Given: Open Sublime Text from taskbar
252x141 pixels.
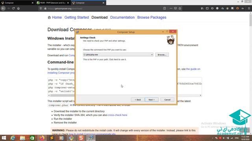Looking at the screenshot, I should coord(52,138).
